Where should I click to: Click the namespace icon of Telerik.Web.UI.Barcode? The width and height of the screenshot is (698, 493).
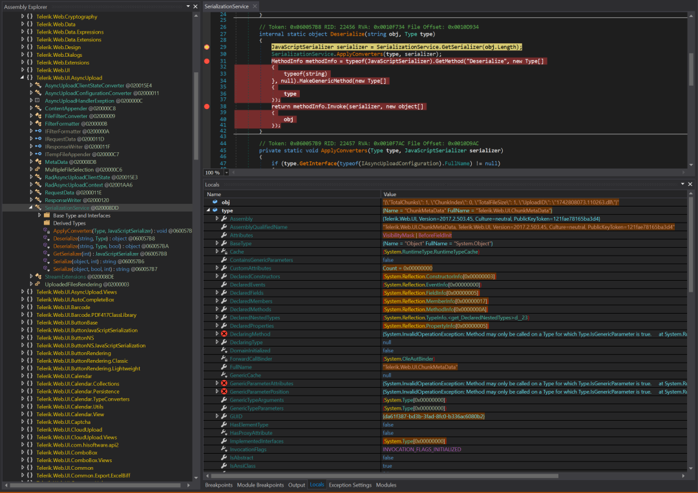tap(30, 307)
